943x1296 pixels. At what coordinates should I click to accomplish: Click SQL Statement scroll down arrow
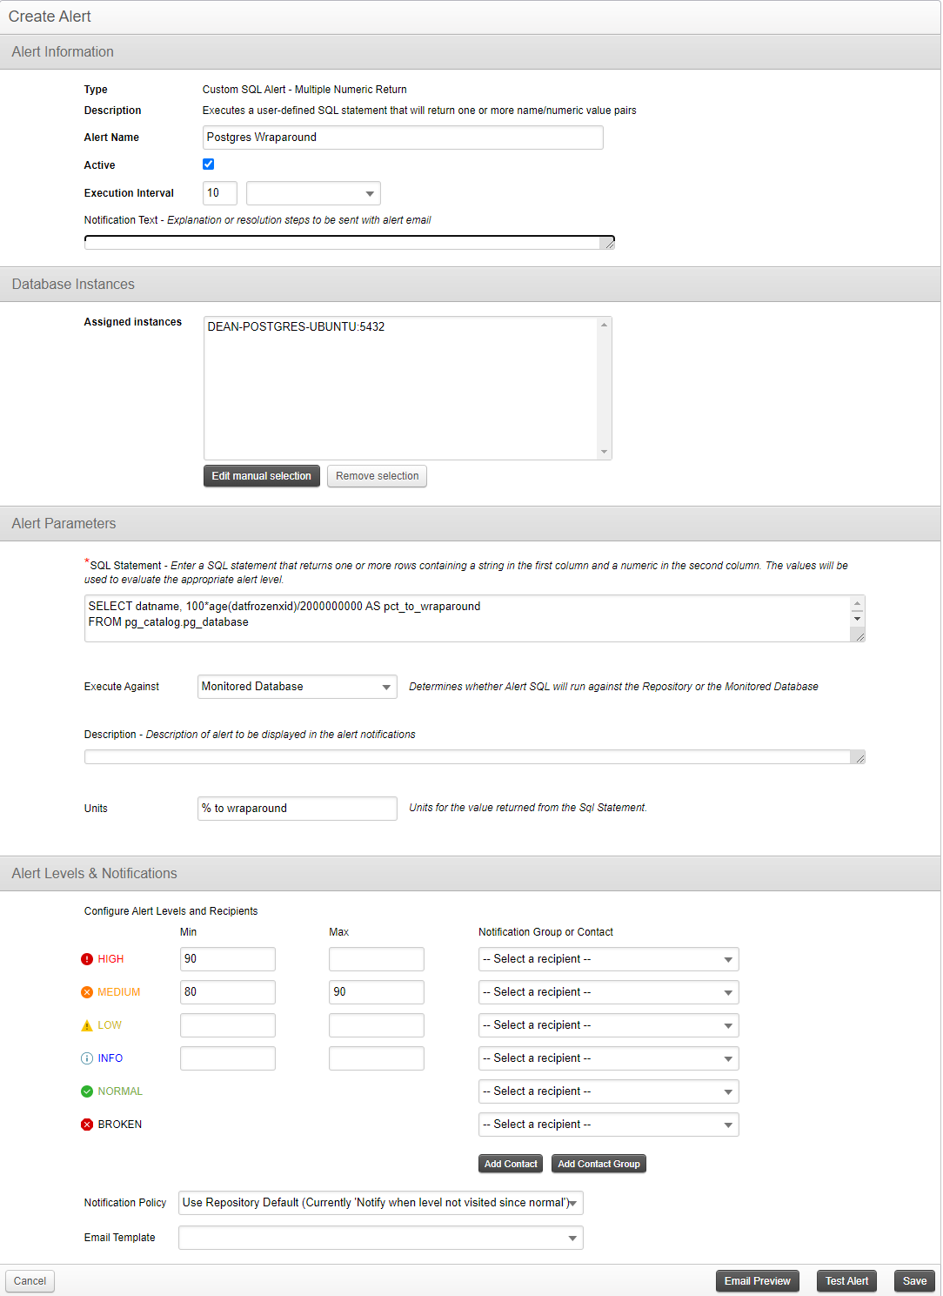[x=858, y=619]
